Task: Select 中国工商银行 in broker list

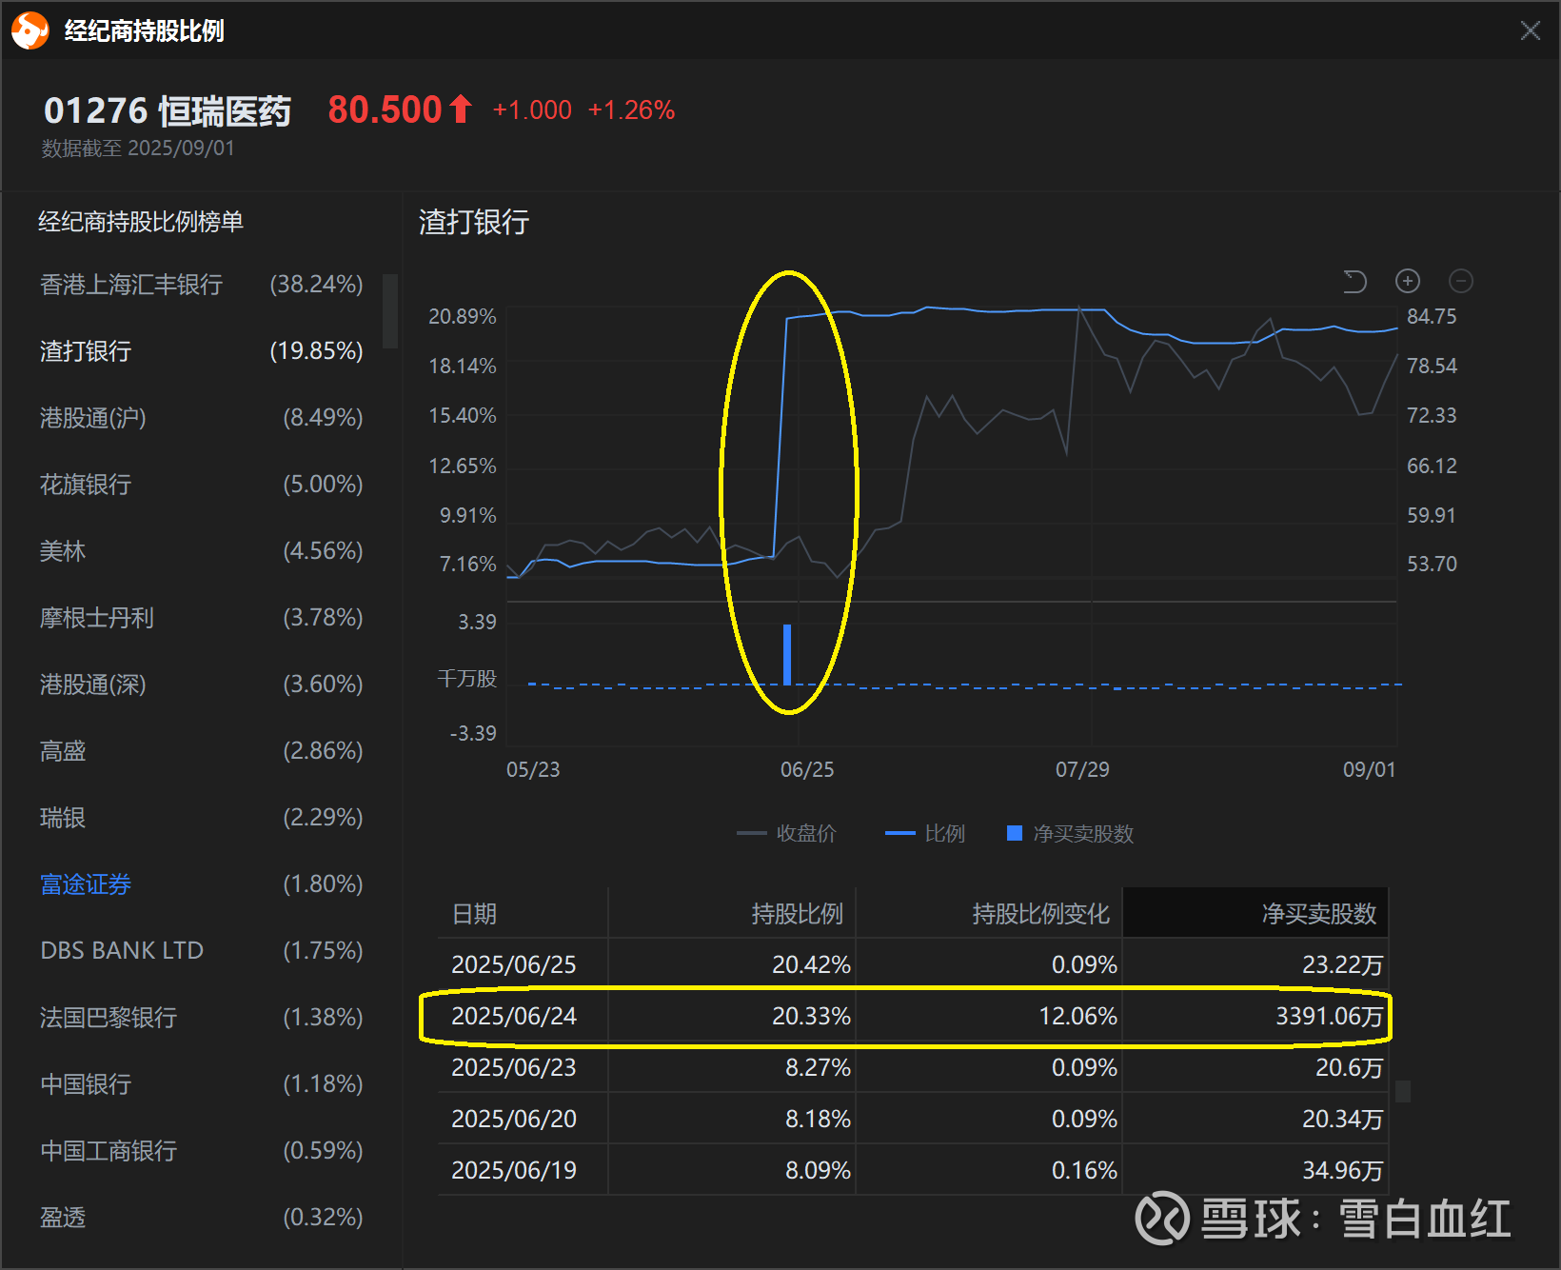Action: (201, 1151)
